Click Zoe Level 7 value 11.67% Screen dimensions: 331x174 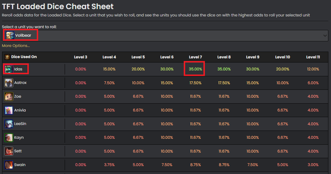(195, 97)
